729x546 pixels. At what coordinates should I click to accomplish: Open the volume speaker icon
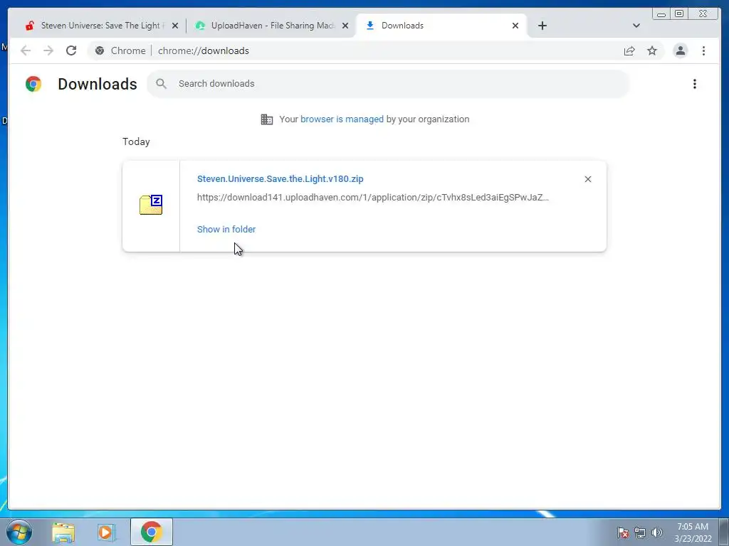[x=656, y=533]
